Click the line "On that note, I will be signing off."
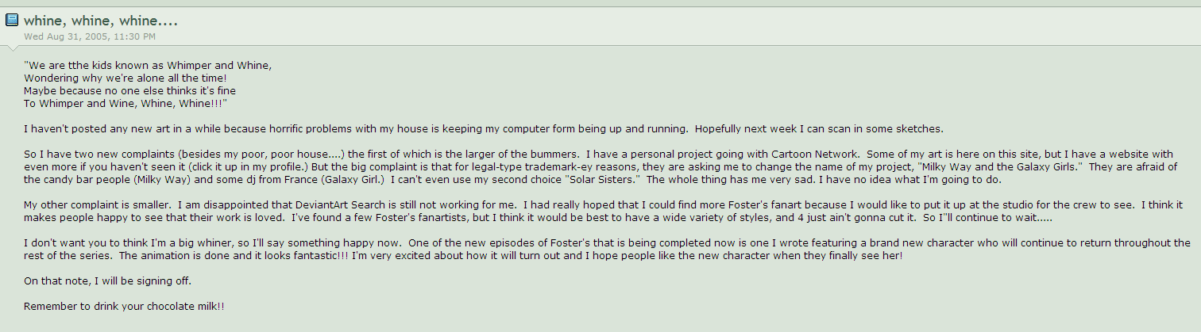1201x332 pixels. [107, 280]
